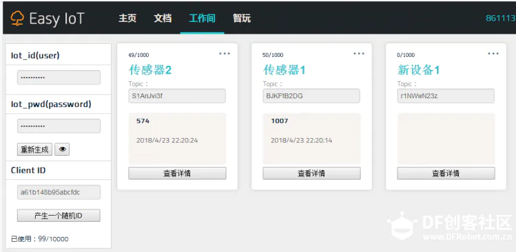The height and width of the screenshot is (252, 516).
Task: Open the 智玩 nav item
Action: click(x=242, y=18)
